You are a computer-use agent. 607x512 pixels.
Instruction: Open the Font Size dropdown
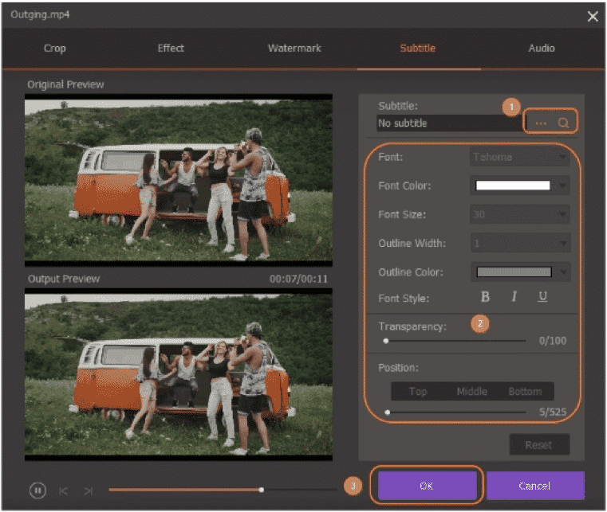(519, 214)
